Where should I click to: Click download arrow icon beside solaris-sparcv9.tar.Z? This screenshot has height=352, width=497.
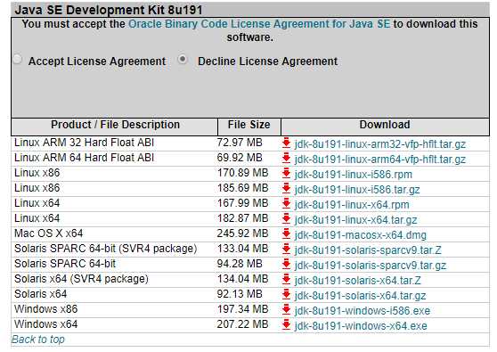click(286, 250)
